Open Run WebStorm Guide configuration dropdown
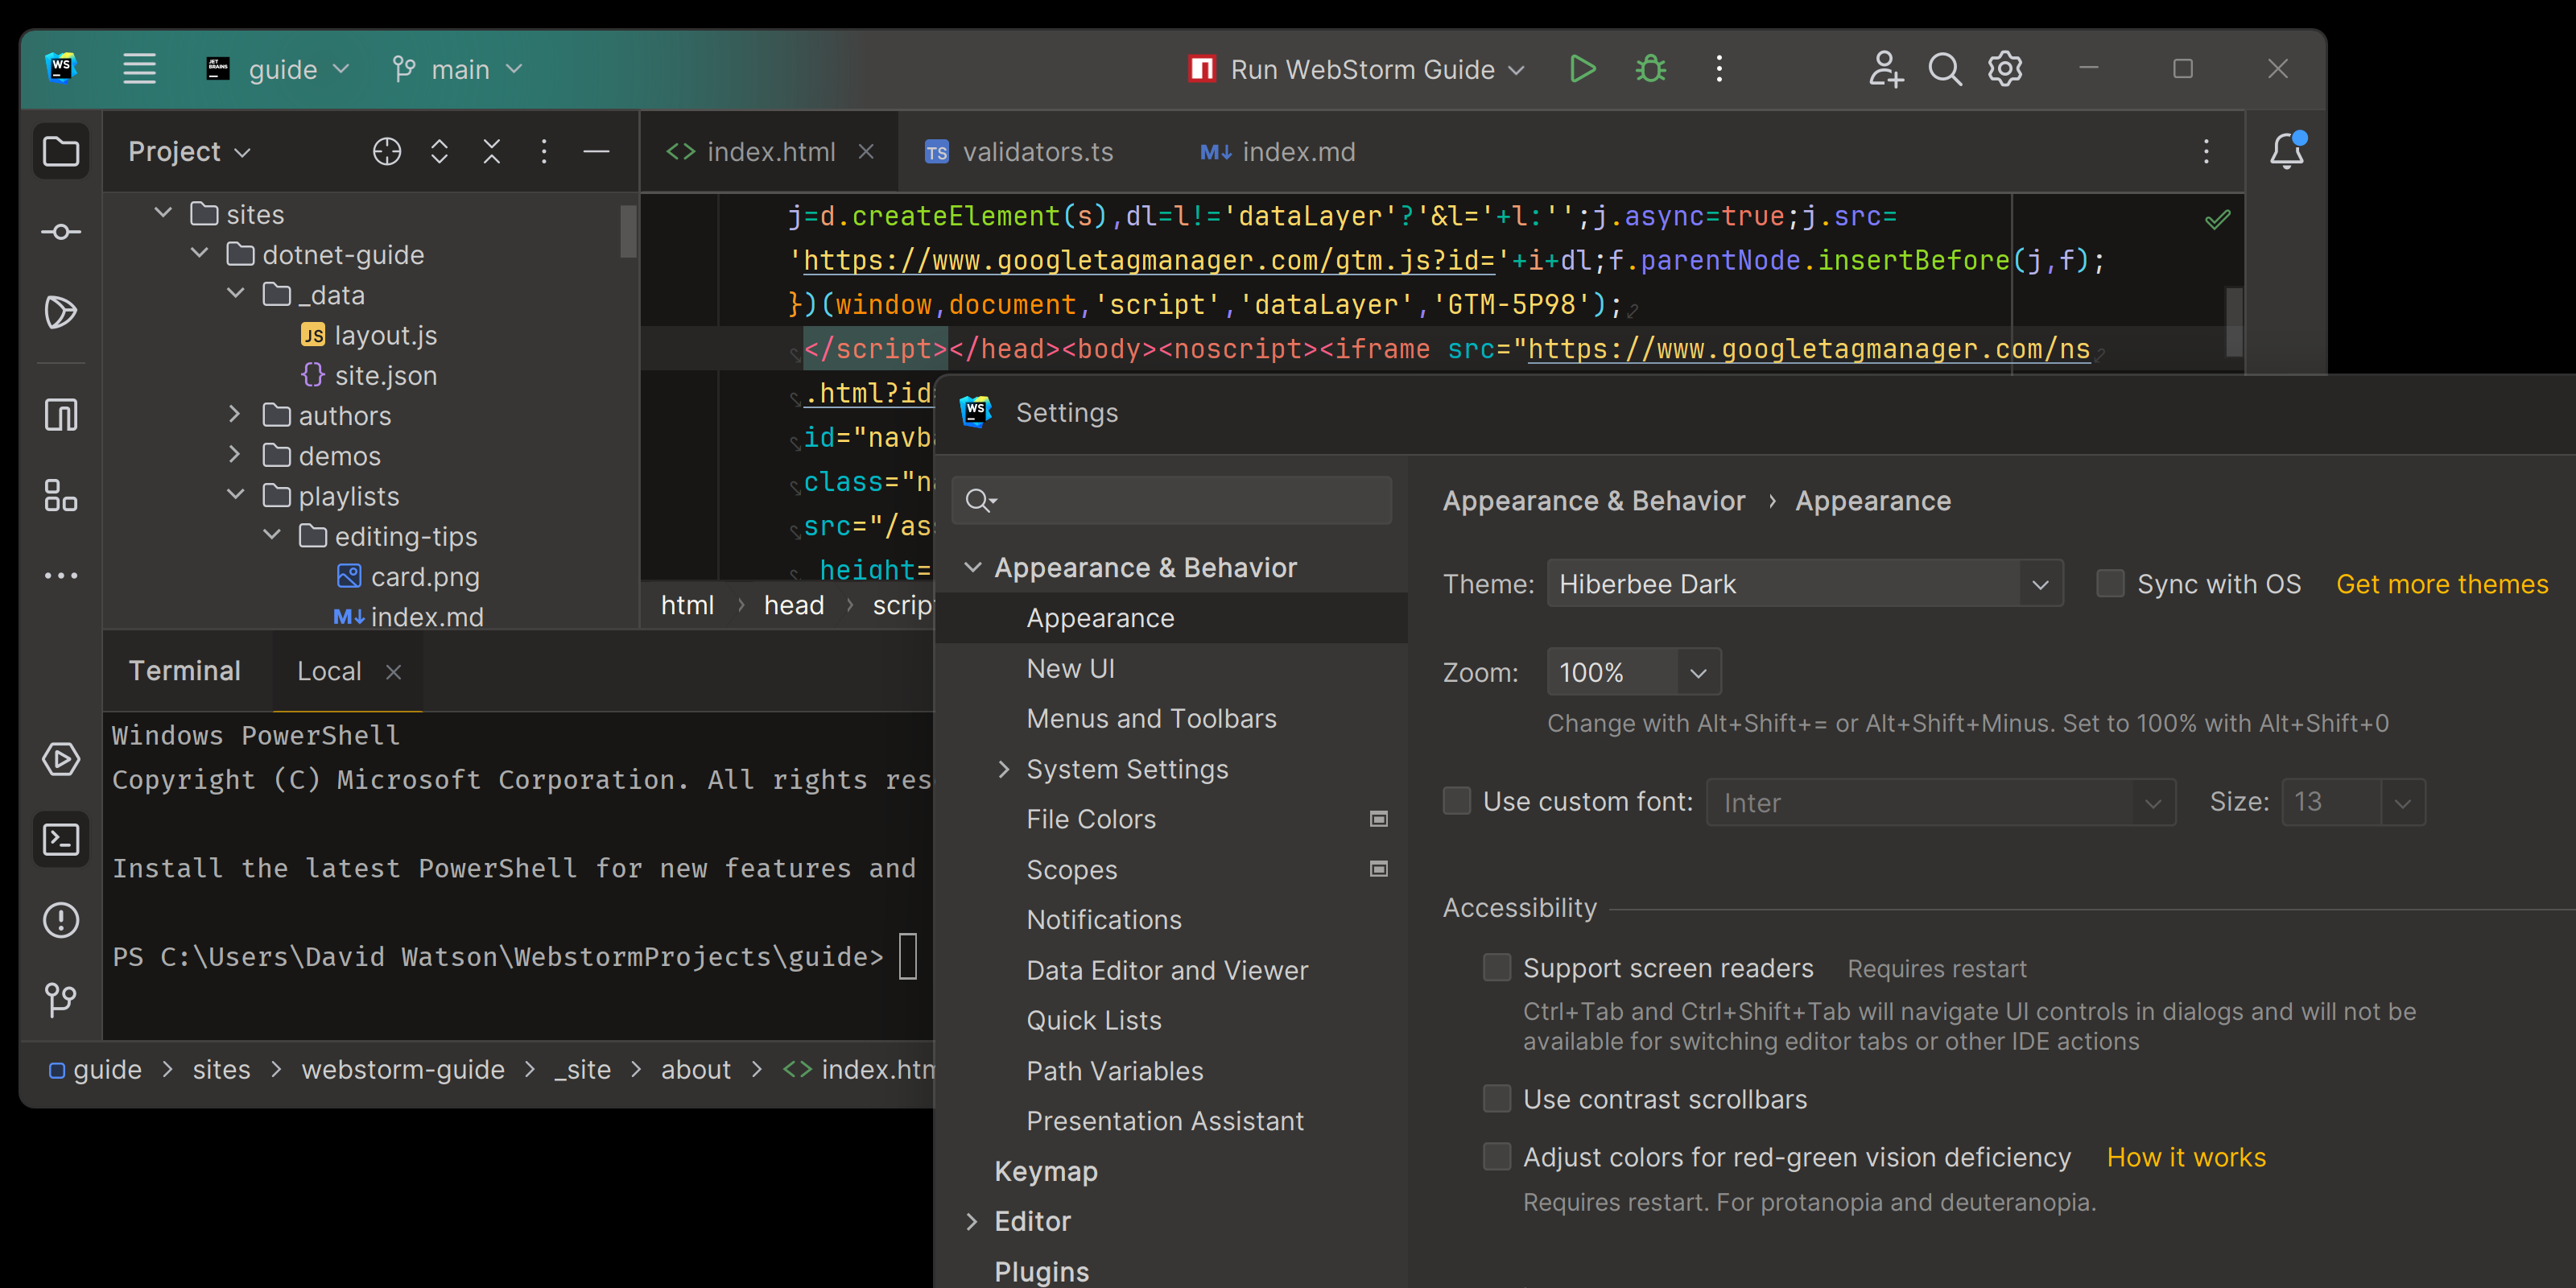The width and height of the screenshot is (2576, 1288). pos(1358,69)
